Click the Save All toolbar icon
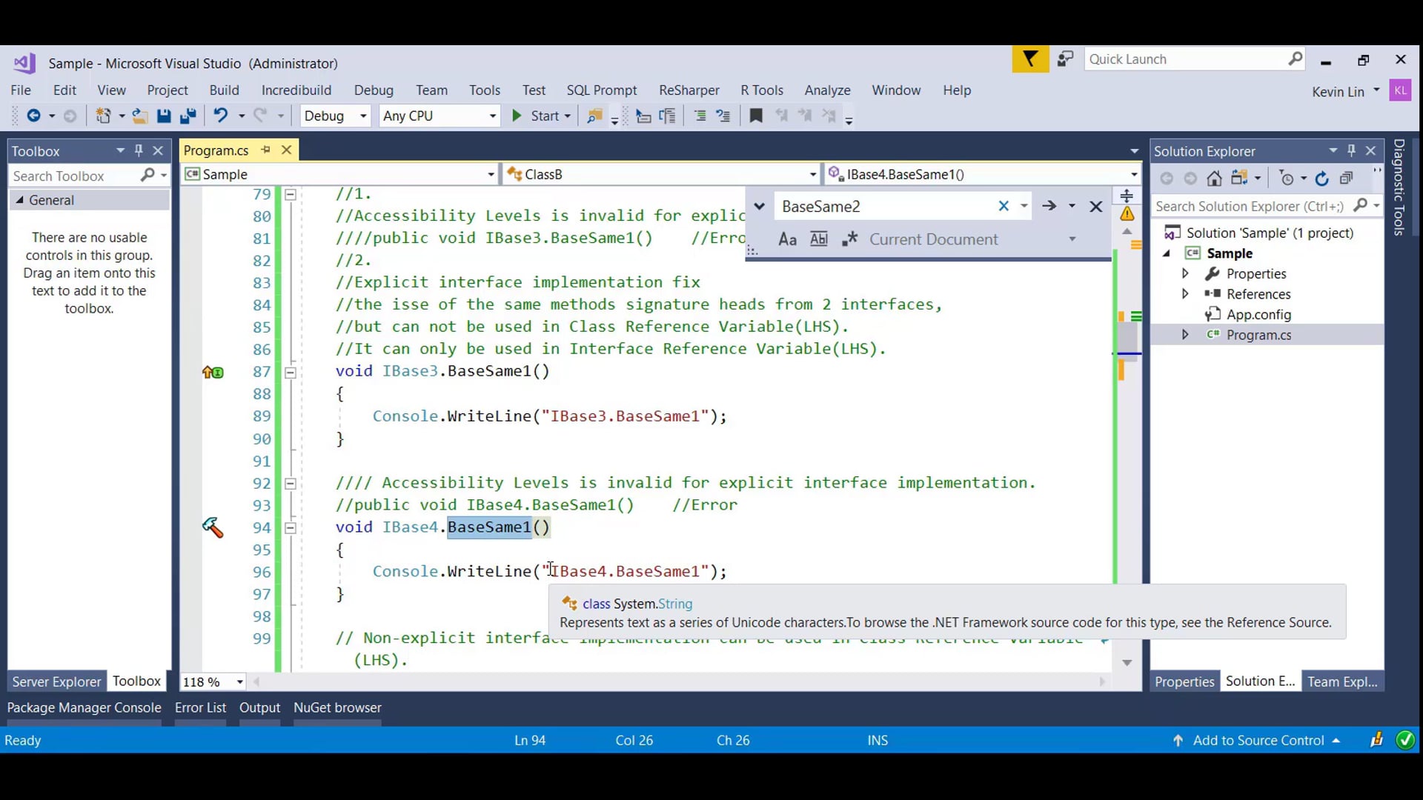 click(188, 116)
